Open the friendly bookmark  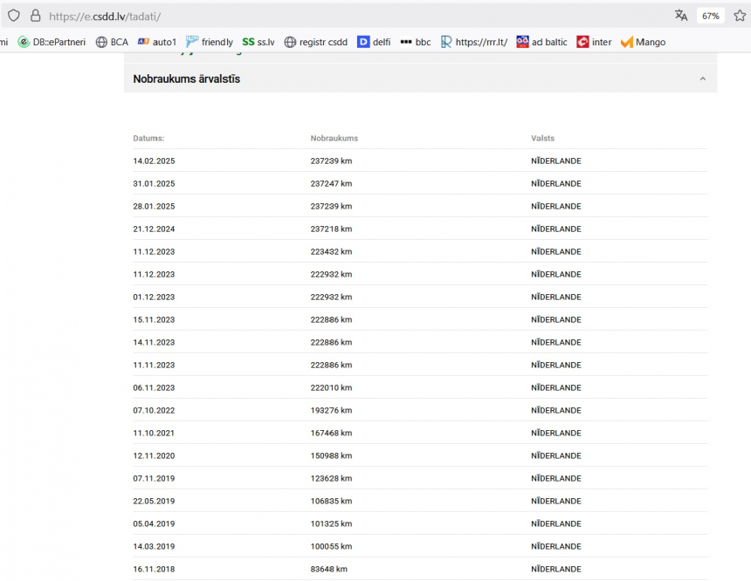[210, 42]
